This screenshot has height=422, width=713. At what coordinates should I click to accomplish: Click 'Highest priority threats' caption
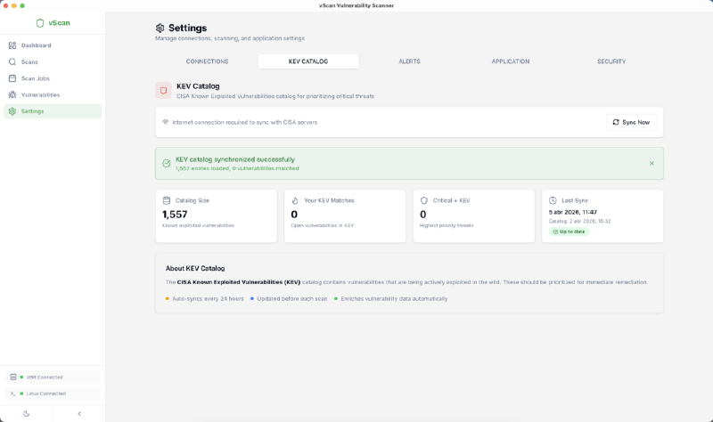[447, 225]
